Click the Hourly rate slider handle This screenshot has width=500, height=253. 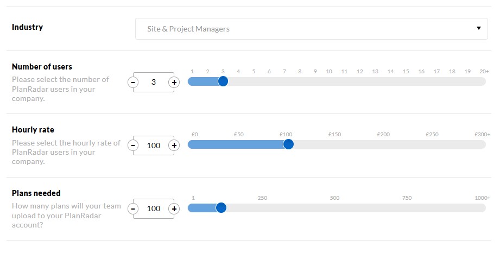288,144
